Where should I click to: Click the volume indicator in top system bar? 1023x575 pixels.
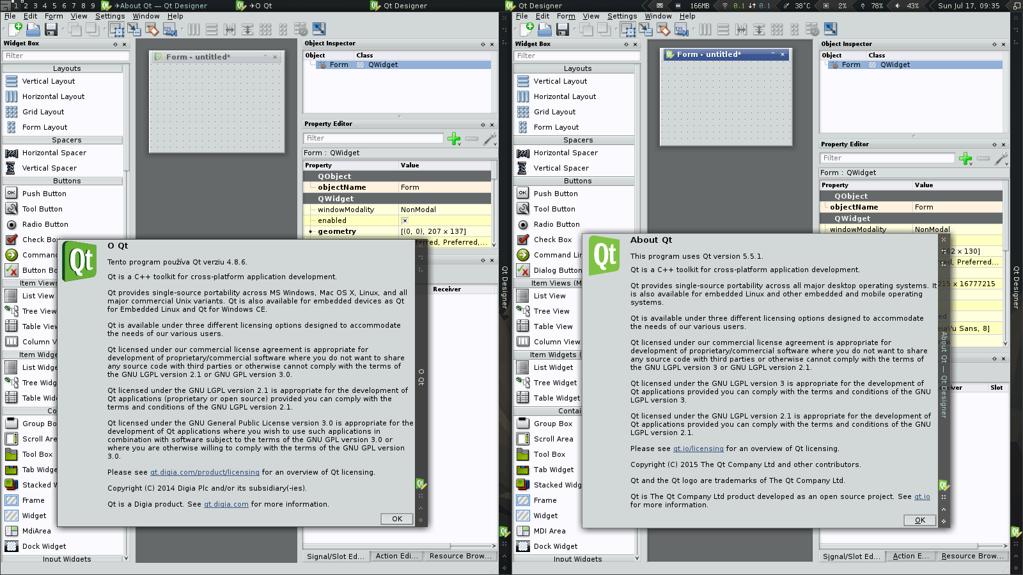907,6
